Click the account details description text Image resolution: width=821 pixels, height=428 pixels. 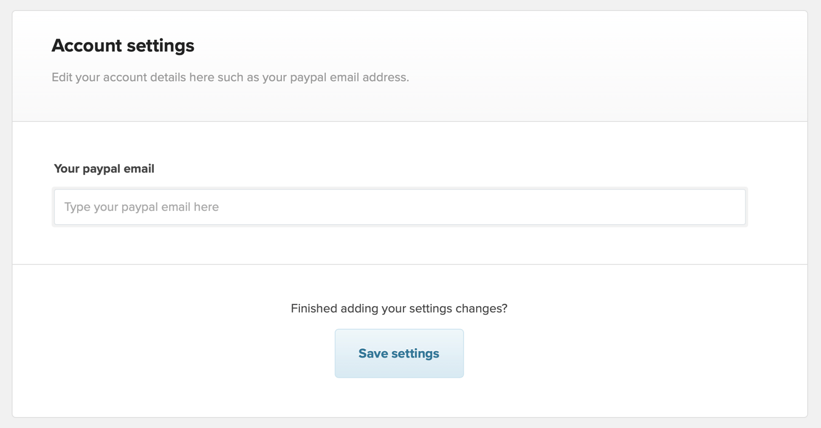(x=230, y=78)
